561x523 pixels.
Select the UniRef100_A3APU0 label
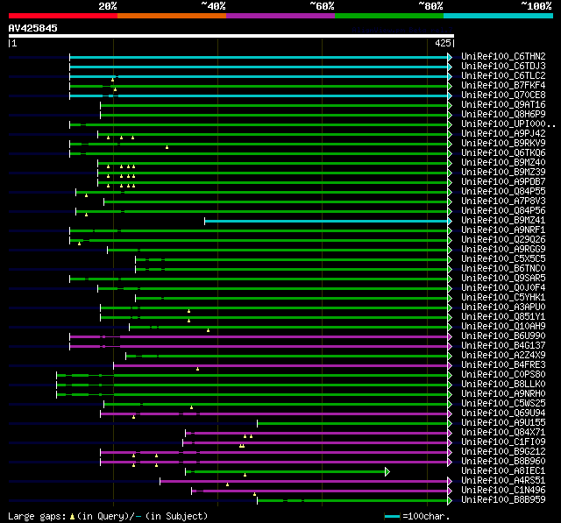pos(503,307)
